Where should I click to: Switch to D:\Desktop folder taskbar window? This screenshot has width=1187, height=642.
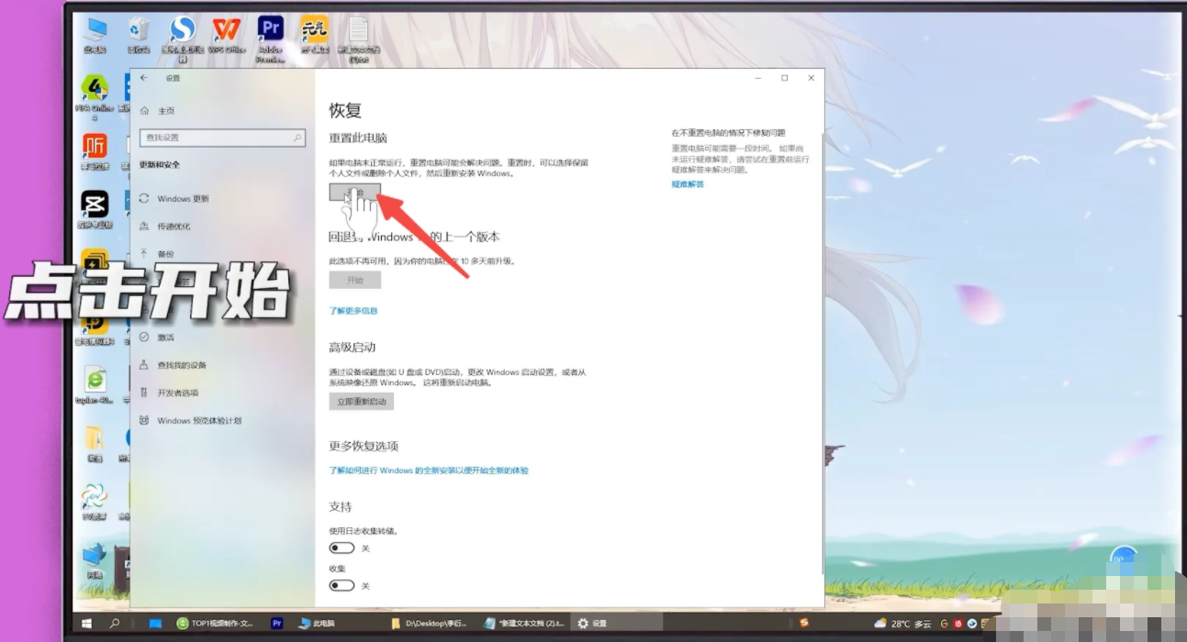tap(430, 624)
